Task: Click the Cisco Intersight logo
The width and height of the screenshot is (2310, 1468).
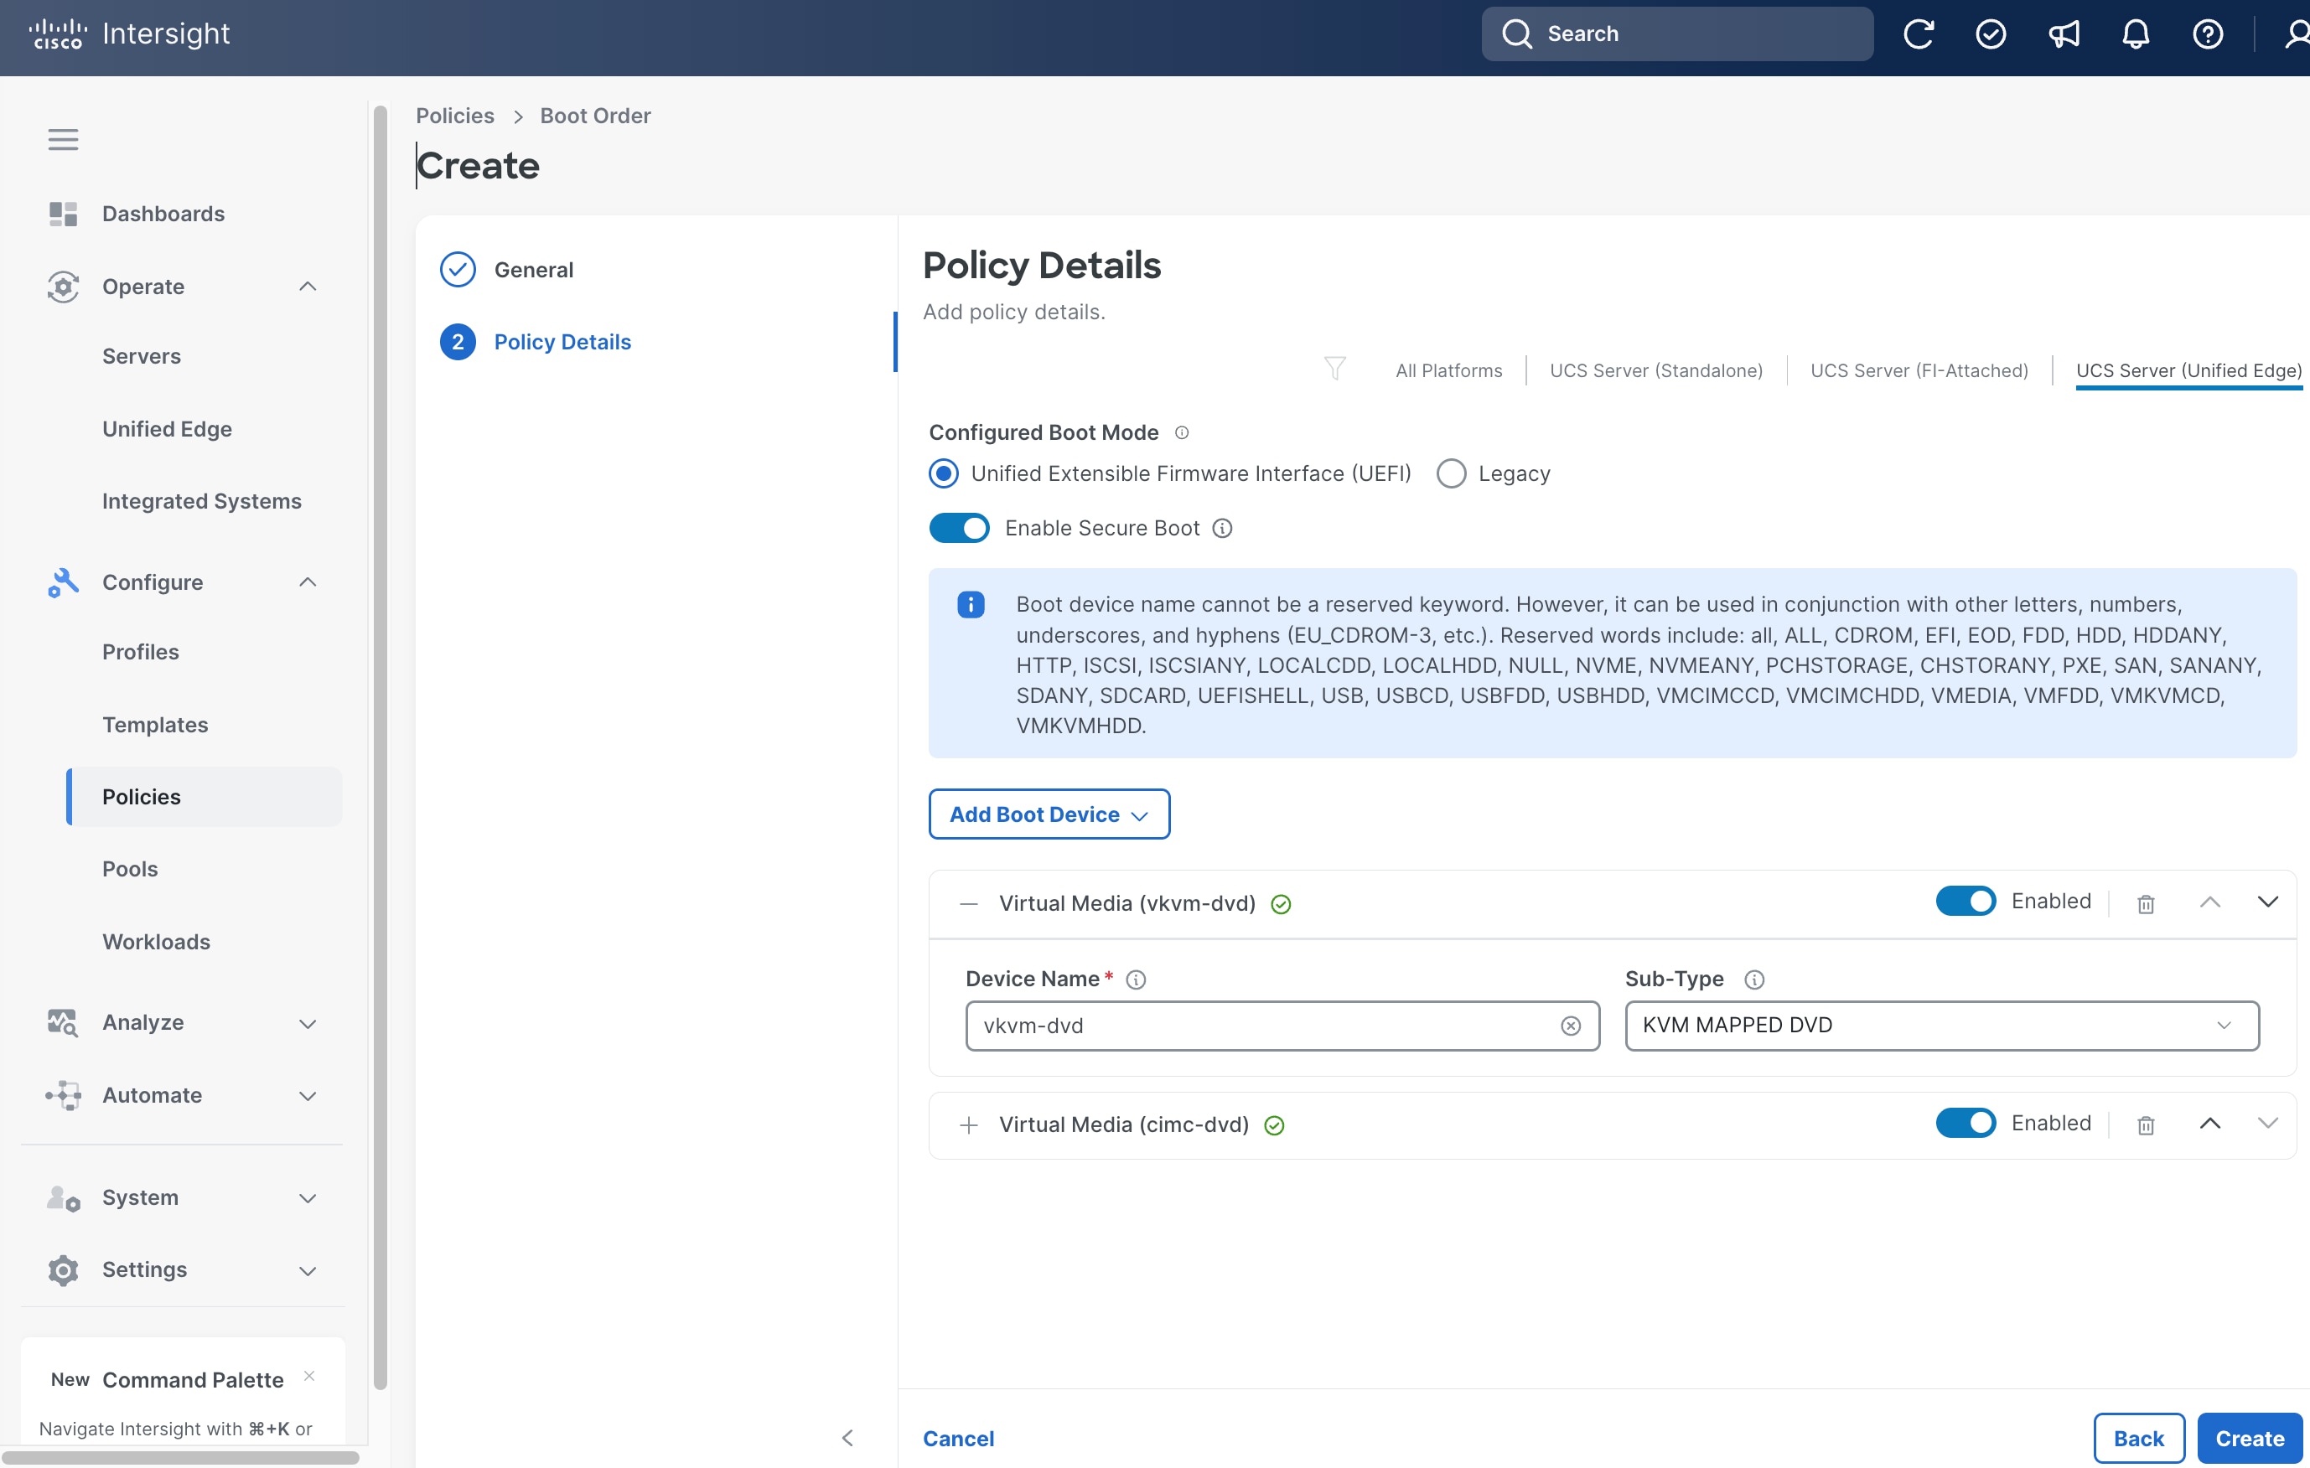Action: (x=130, y=34)
